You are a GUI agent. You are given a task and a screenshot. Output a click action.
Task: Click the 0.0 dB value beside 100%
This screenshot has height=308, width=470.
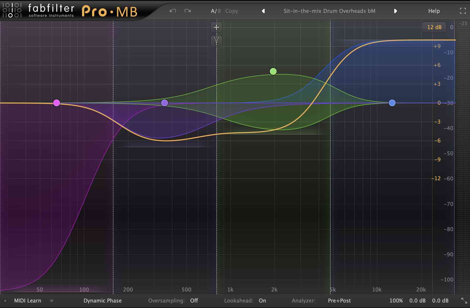pos(417,301)
